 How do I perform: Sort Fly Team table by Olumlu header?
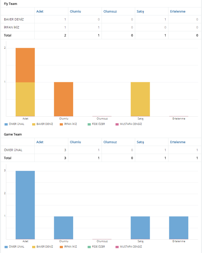(75, 11)
